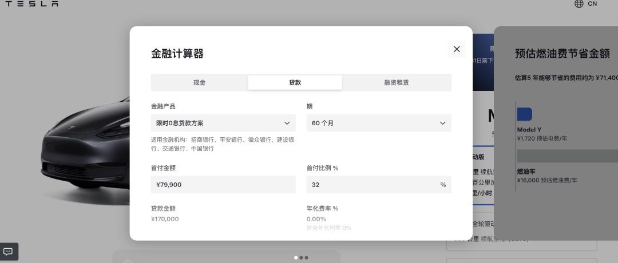The width and height of the screenshot is (618, 263).
Task: Click the Model Y blue bar
Action: [x=525, y=114]
